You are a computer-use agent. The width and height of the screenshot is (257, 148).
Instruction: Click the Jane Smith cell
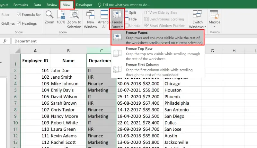tap(68, 77)
